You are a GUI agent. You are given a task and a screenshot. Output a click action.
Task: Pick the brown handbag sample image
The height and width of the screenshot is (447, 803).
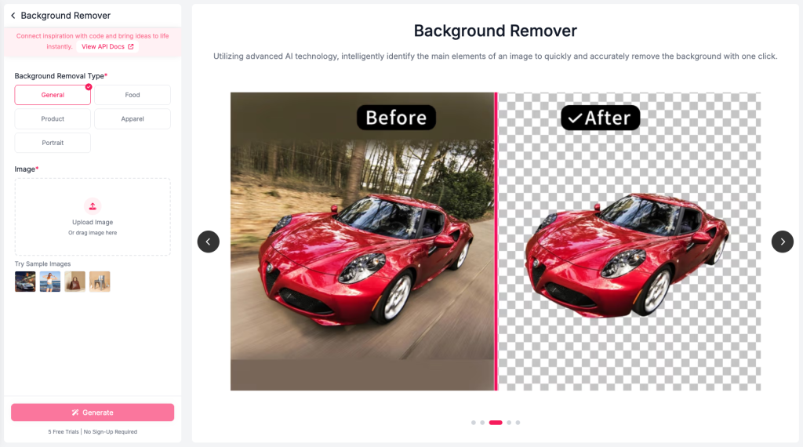[75, 282]
